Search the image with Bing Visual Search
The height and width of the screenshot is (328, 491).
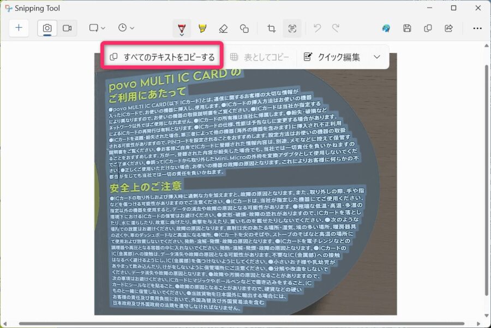click(x=386, y=28)
